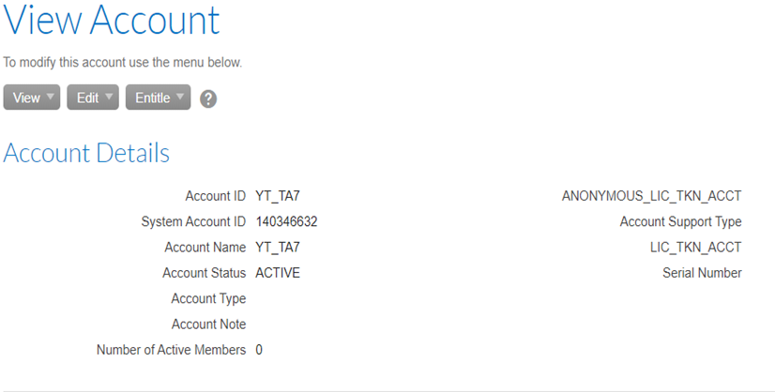Select the Account ID value YT_TA7

[x=278, y=196]
